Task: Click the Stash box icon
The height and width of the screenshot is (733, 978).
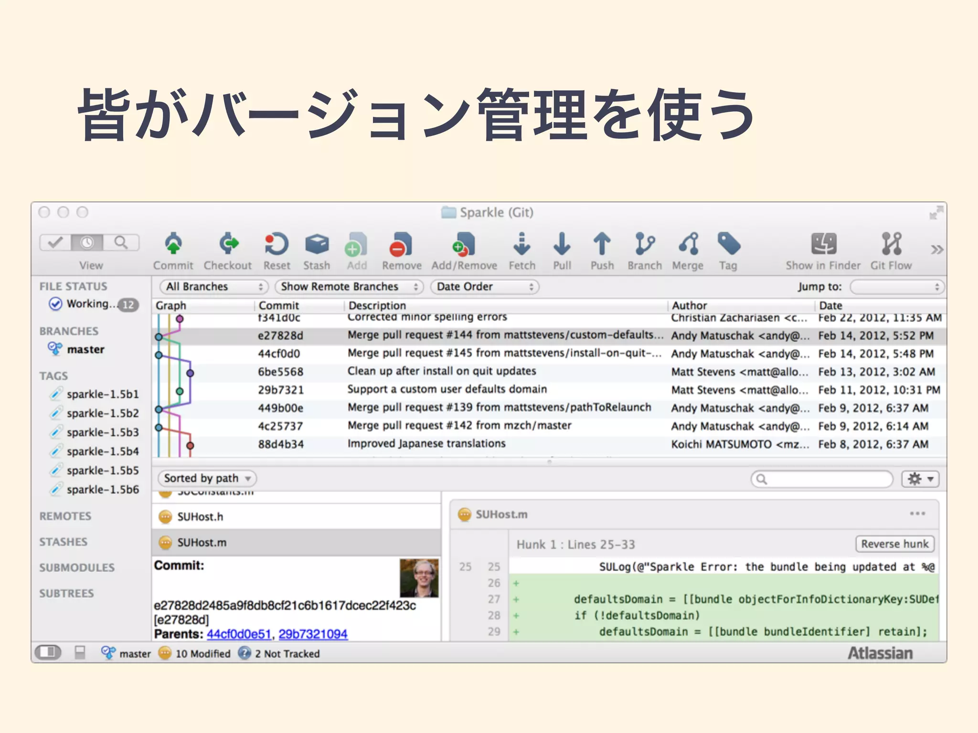Action: click(x=317, y=244)
